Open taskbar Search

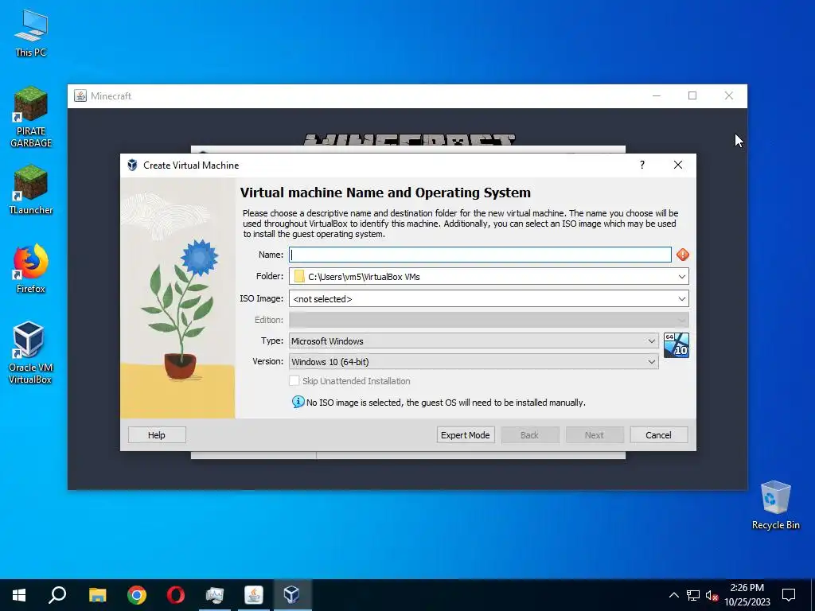click(x=57, y=595)
